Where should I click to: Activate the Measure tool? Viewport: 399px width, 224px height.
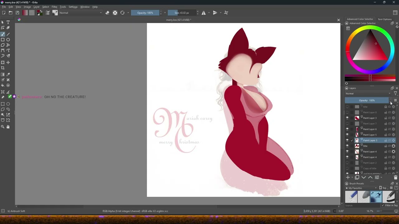8,92
